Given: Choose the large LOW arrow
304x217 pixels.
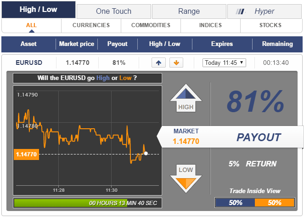Looking at the screenshot, I should tap(186, 179).
